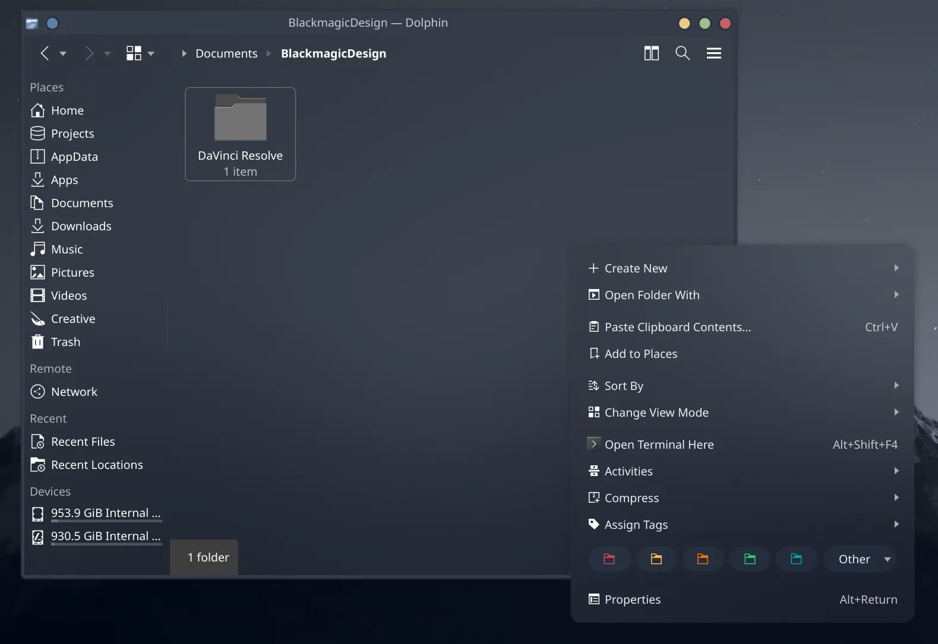The width and height of the screenshot is (938, 644).
Task: Toggle keep-above blue titlebar button
Action: tap(52, 23)
